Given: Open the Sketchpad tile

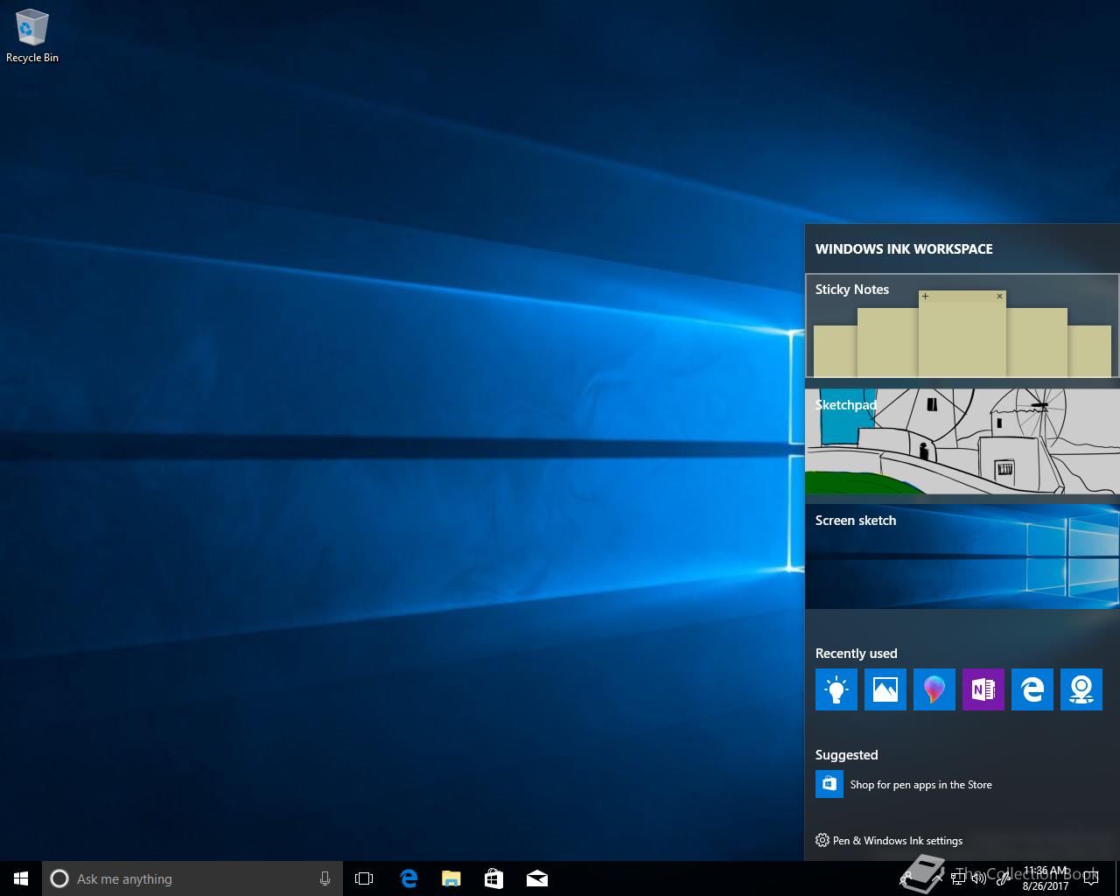Looking at the screenshot, I should coord(962,442).
